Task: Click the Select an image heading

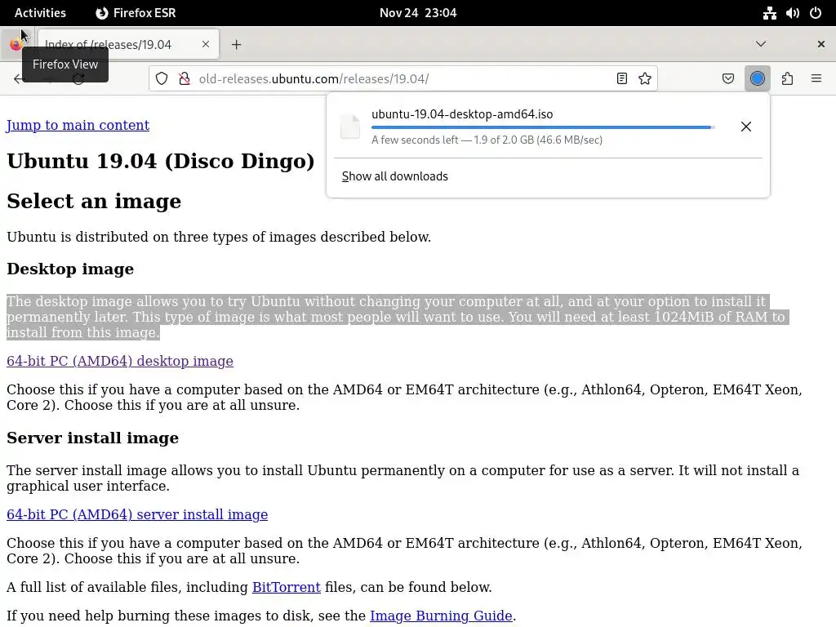Action: tap(94, 201)
